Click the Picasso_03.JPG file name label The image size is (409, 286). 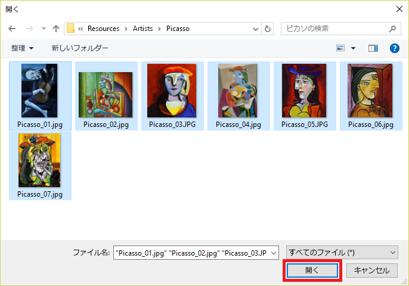tap(172, 125)
